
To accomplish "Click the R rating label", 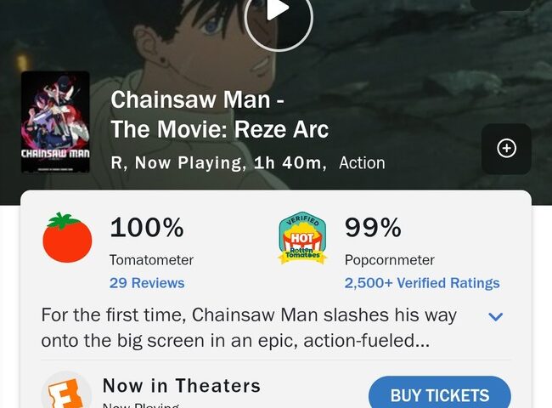I will [117, 162].
